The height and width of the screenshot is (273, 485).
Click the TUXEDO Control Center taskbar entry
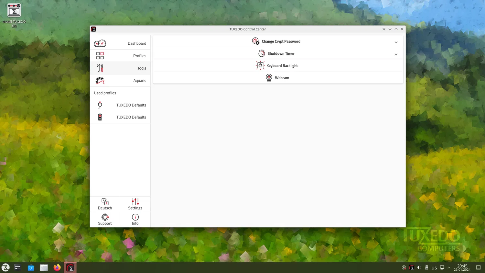(x=70, y=267)
